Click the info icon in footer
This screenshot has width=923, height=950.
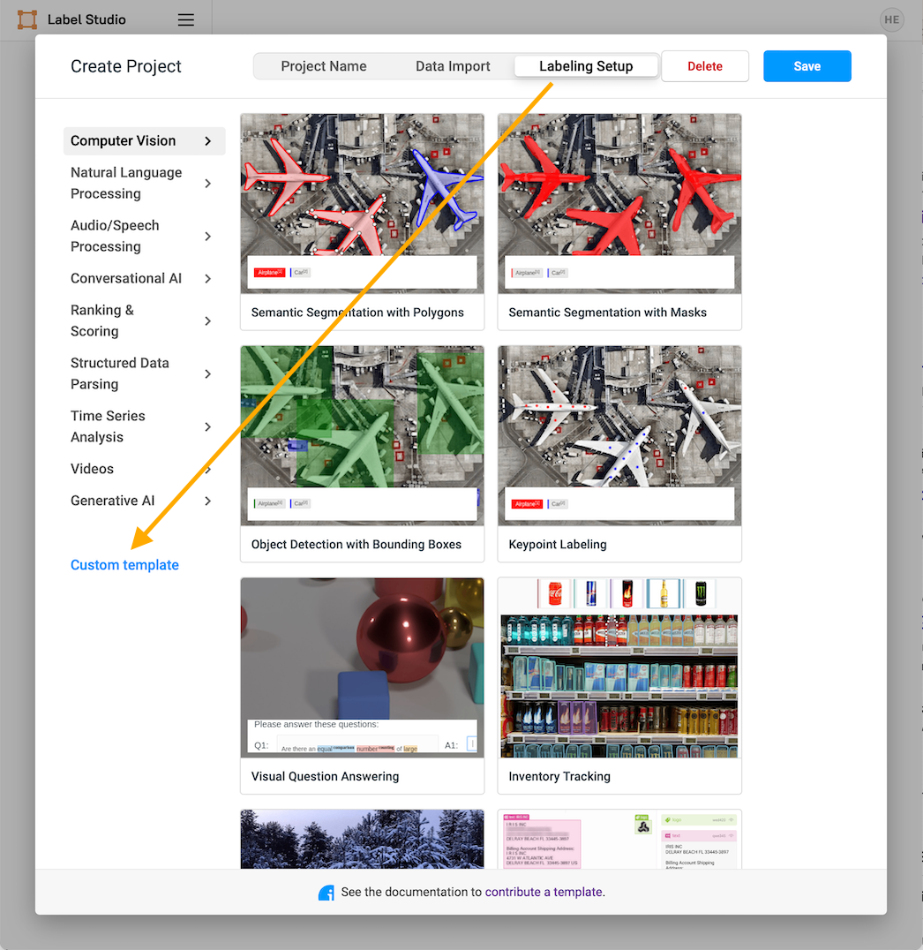(x=326, y=893)
